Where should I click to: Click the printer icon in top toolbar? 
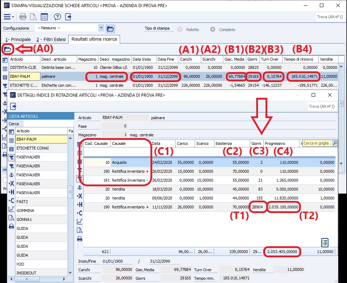(23, 17)
